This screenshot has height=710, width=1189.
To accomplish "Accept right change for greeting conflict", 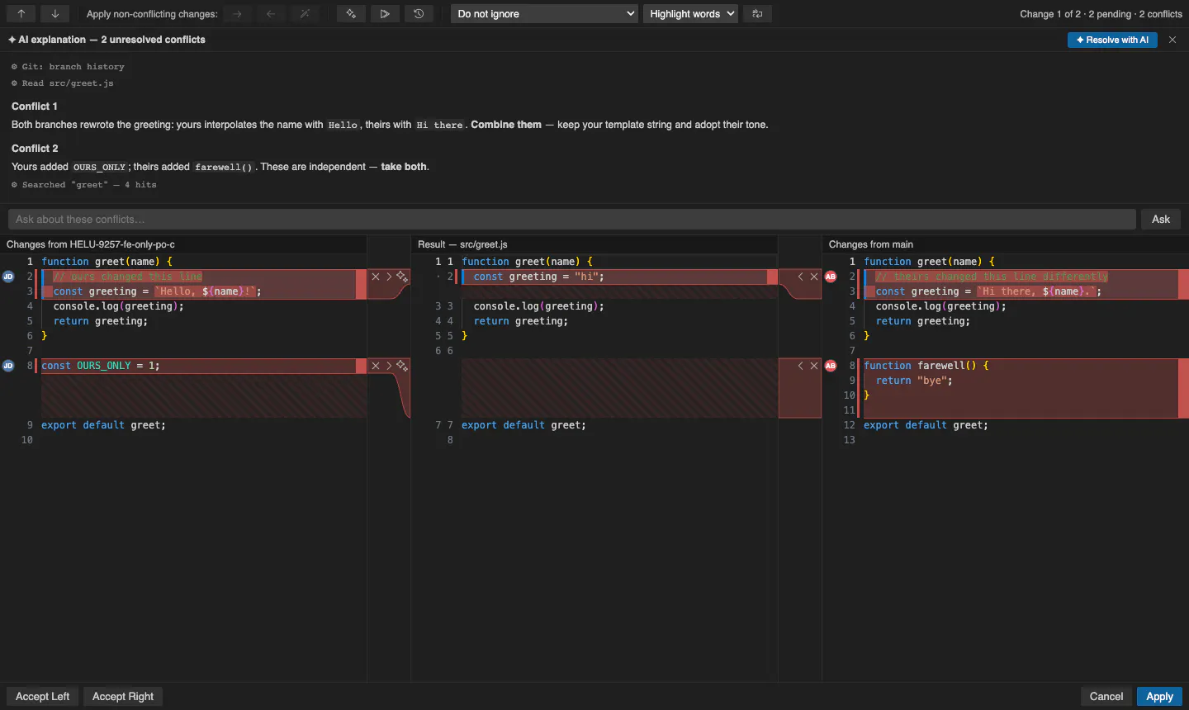I will coord(800,277).
